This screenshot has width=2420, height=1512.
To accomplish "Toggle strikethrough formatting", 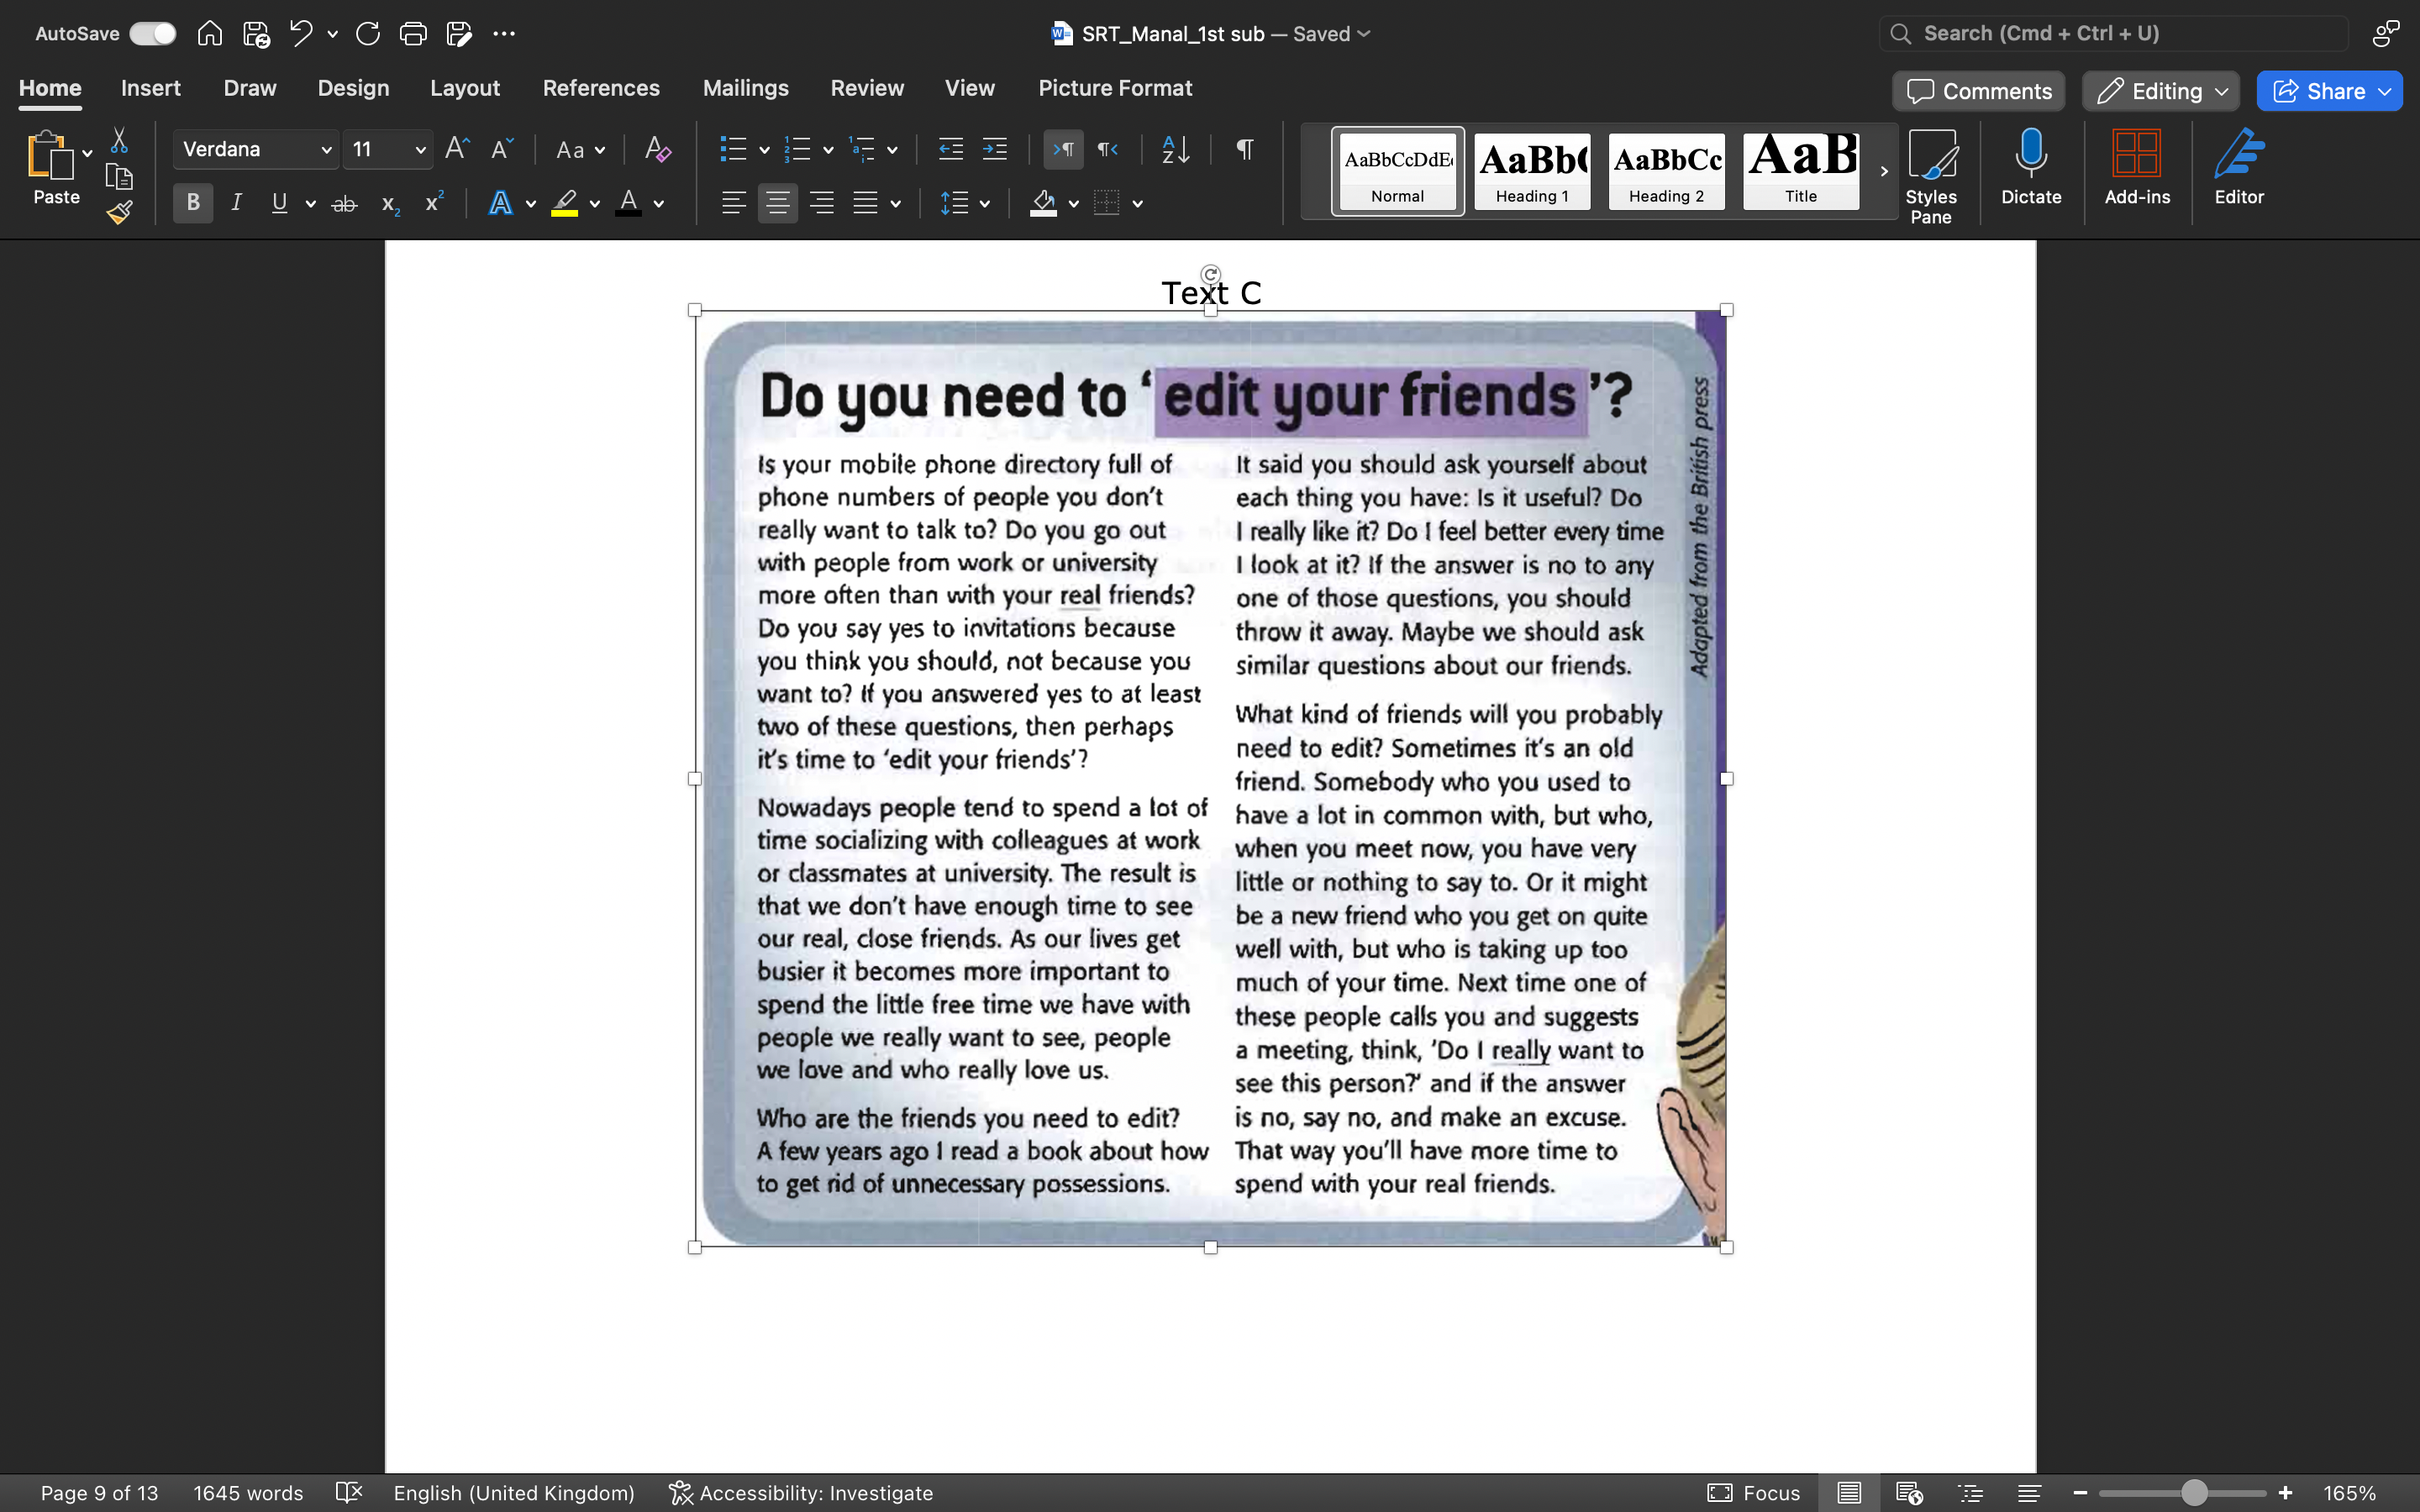I will [344, 204].
